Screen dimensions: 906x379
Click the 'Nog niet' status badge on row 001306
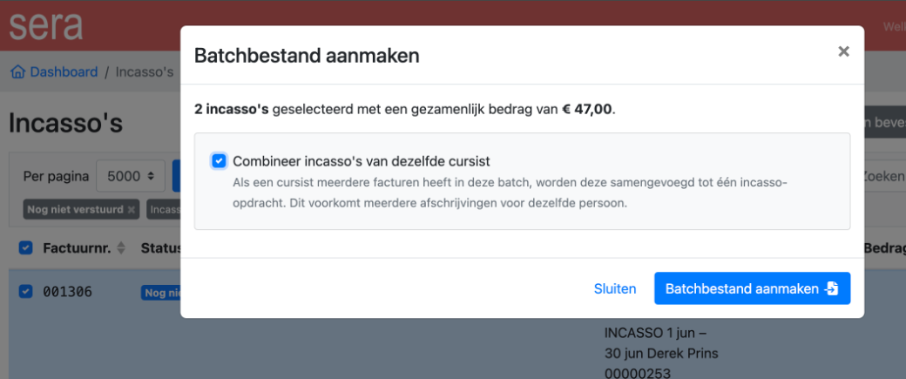click(x=160, y=292)
